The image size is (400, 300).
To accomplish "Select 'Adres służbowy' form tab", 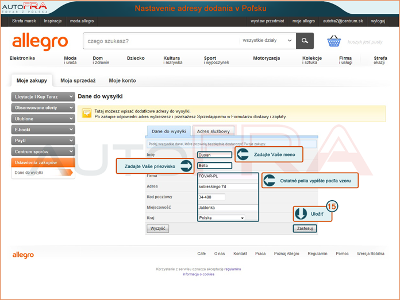I will pyautogui.click(x=213, y=131).
